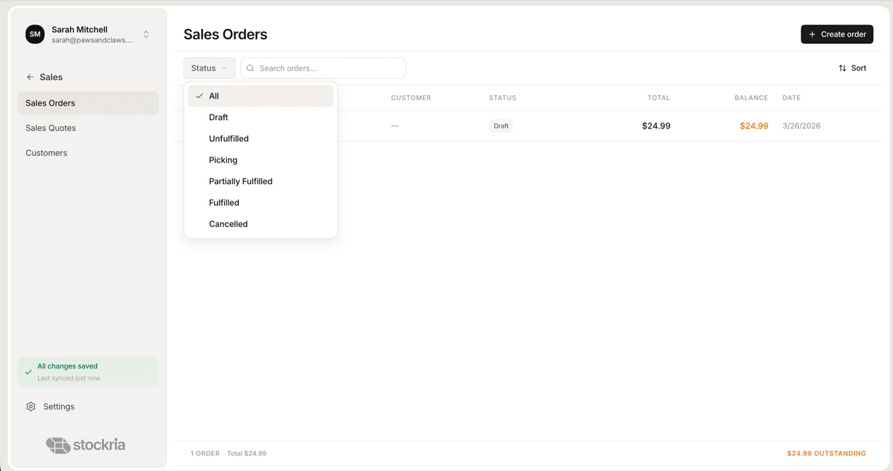Screen dimensions: 893x471
Task: Click the SM avatar for Sarah Mitchell
Action: point(34,33)
